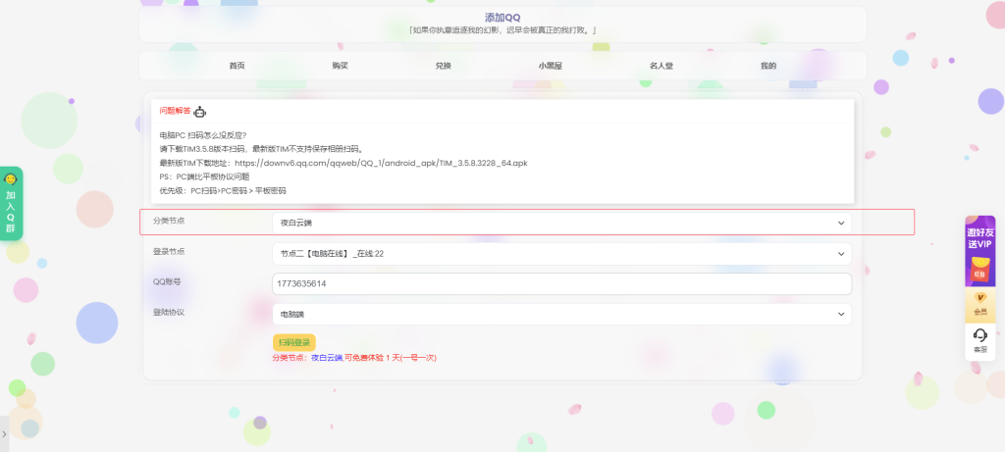
Task: Click the smiley icon on 加入Q群 tab
Action: coord(10,179)
